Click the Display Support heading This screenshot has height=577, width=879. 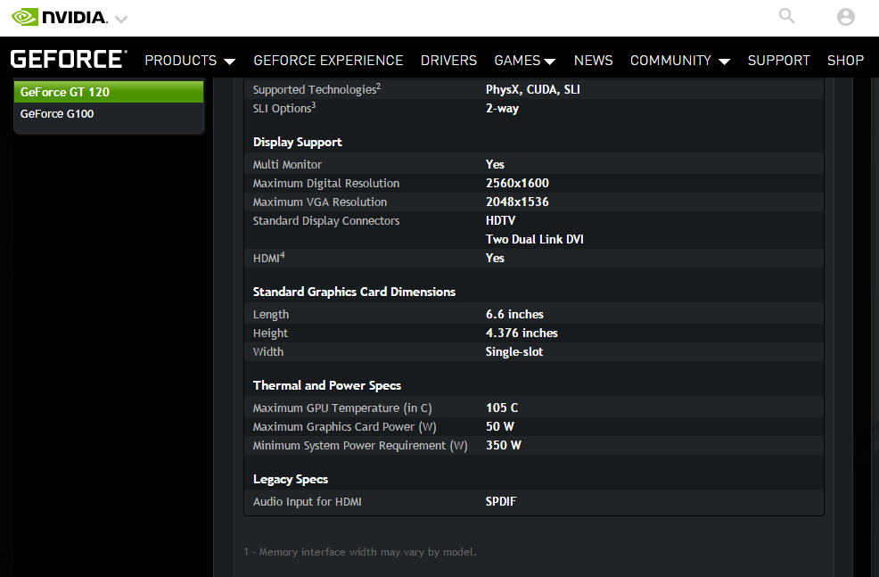click(x=297, y=142)
